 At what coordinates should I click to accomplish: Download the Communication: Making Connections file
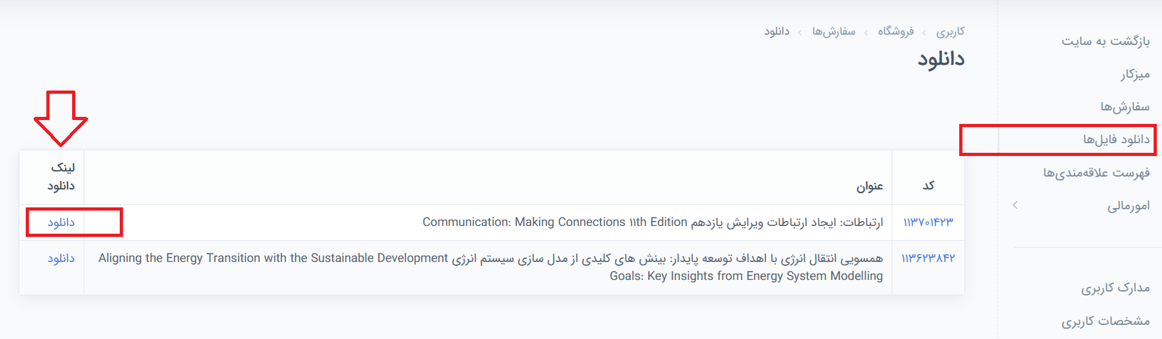61,222
